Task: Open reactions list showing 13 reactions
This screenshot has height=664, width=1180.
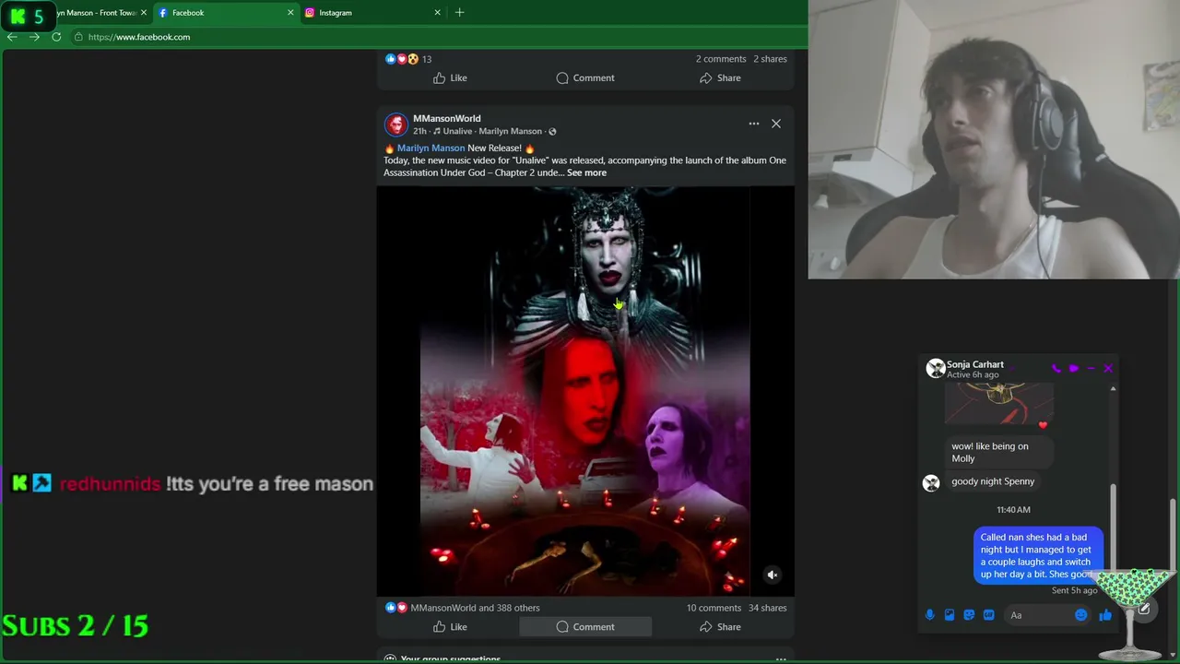Action: 408,59
